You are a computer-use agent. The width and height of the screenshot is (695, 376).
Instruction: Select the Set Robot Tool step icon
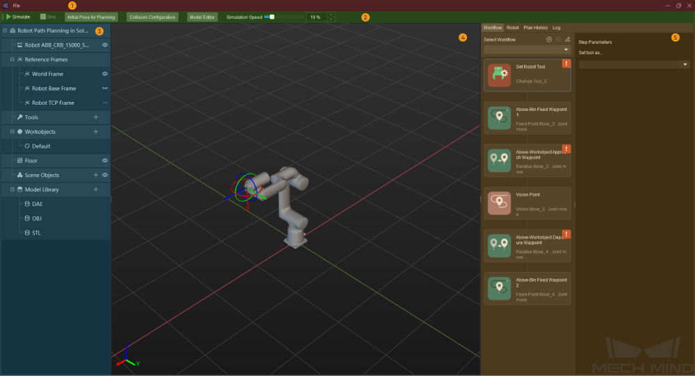pyautogui.click(x=499, y=75)
